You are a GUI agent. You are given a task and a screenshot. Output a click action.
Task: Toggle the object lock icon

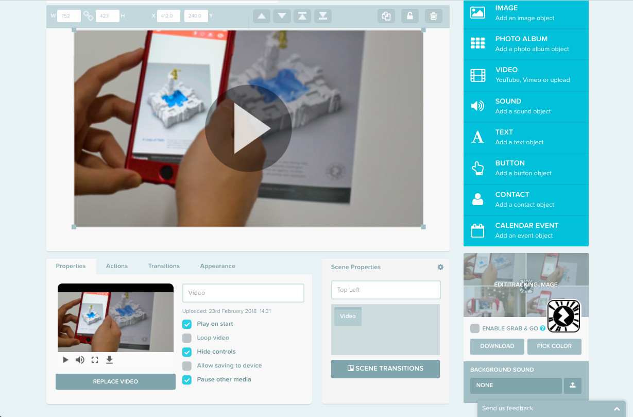[409, 16]
